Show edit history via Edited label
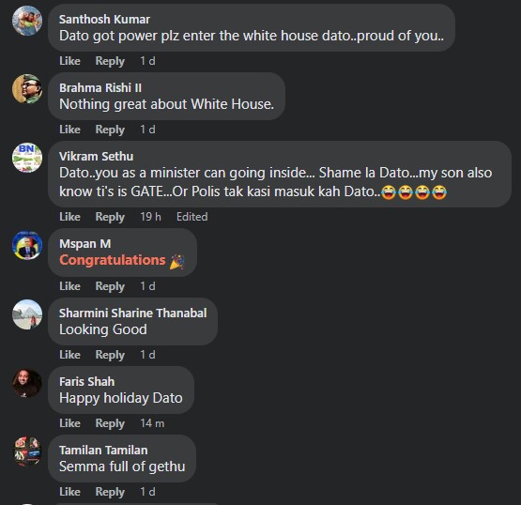 [x=192, y=217]
